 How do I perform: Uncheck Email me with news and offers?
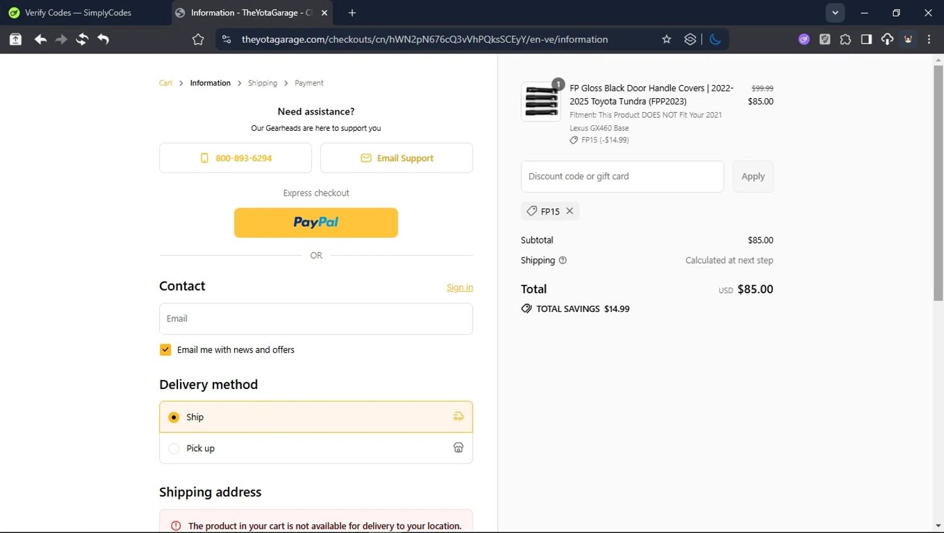pos(166,350)
